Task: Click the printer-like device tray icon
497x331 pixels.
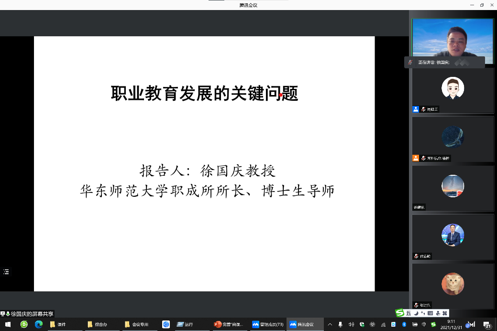Action: (x=415, y=324)
